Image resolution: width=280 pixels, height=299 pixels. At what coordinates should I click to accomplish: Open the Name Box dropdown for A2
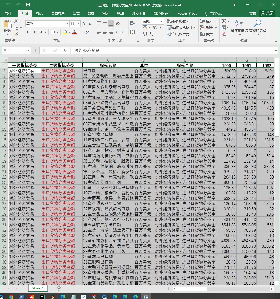(28, 51)
